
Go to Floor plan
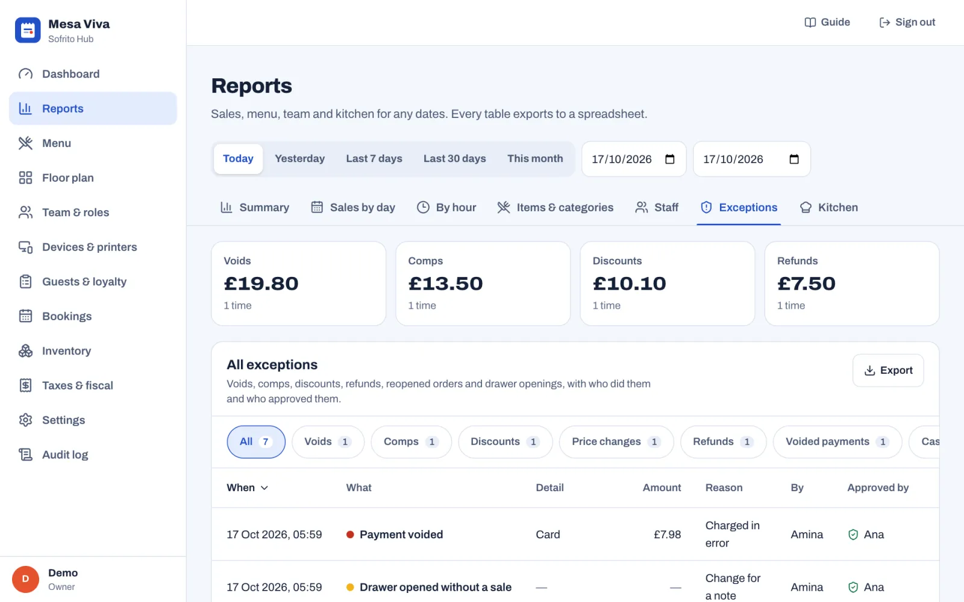click(x=93, y=178)
